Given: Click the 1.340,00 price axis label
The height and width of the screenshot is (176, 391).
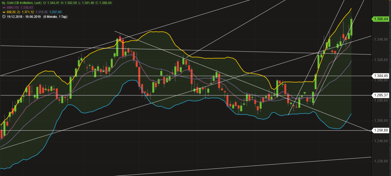Looking at the screenshot, I should click(x=381, y=39).
